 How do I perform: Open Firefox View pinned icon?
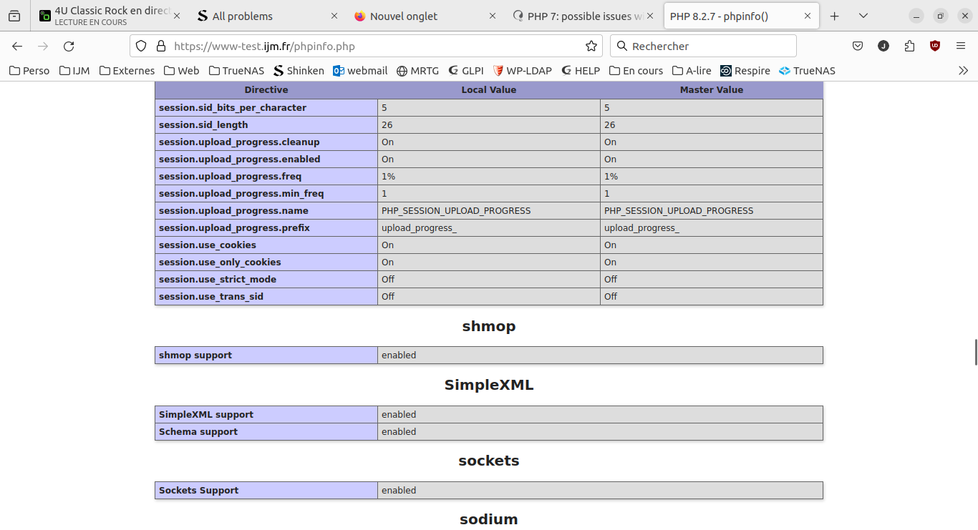click(14, 16)
